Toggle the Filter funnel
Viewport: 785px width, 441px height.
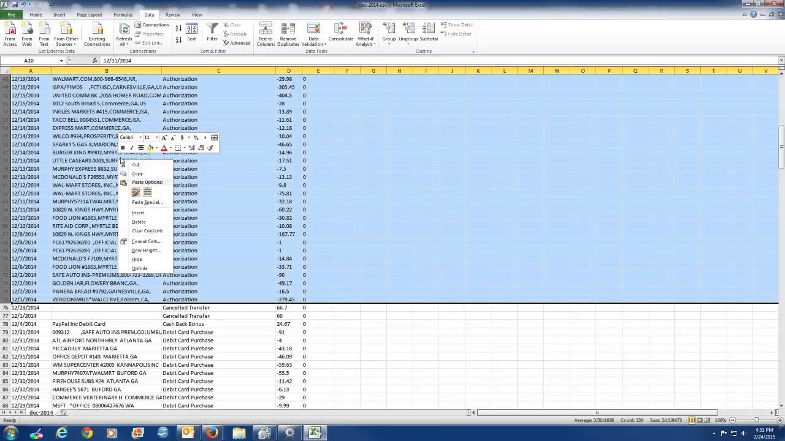212,33
